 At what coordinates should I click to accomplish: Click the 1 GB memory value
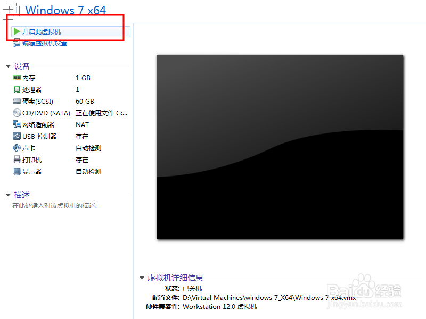click(83, 78)
